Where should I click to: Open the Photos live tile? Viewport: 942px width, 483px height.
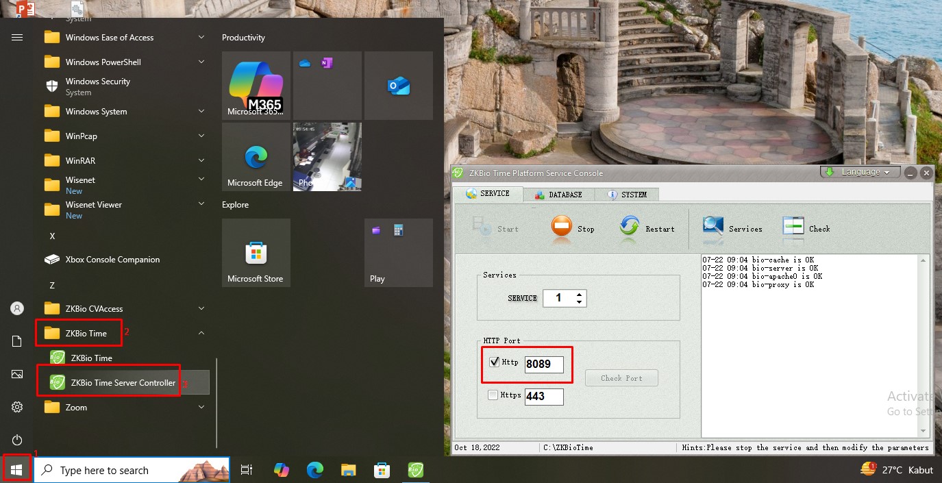click(327, 157)
